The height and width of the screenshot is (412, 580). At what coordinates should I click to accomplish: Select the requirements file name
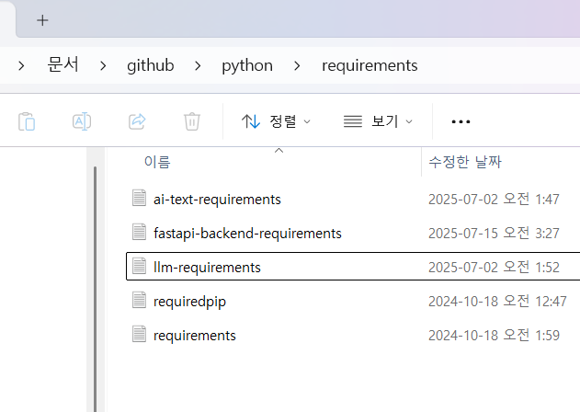point(195,335)
